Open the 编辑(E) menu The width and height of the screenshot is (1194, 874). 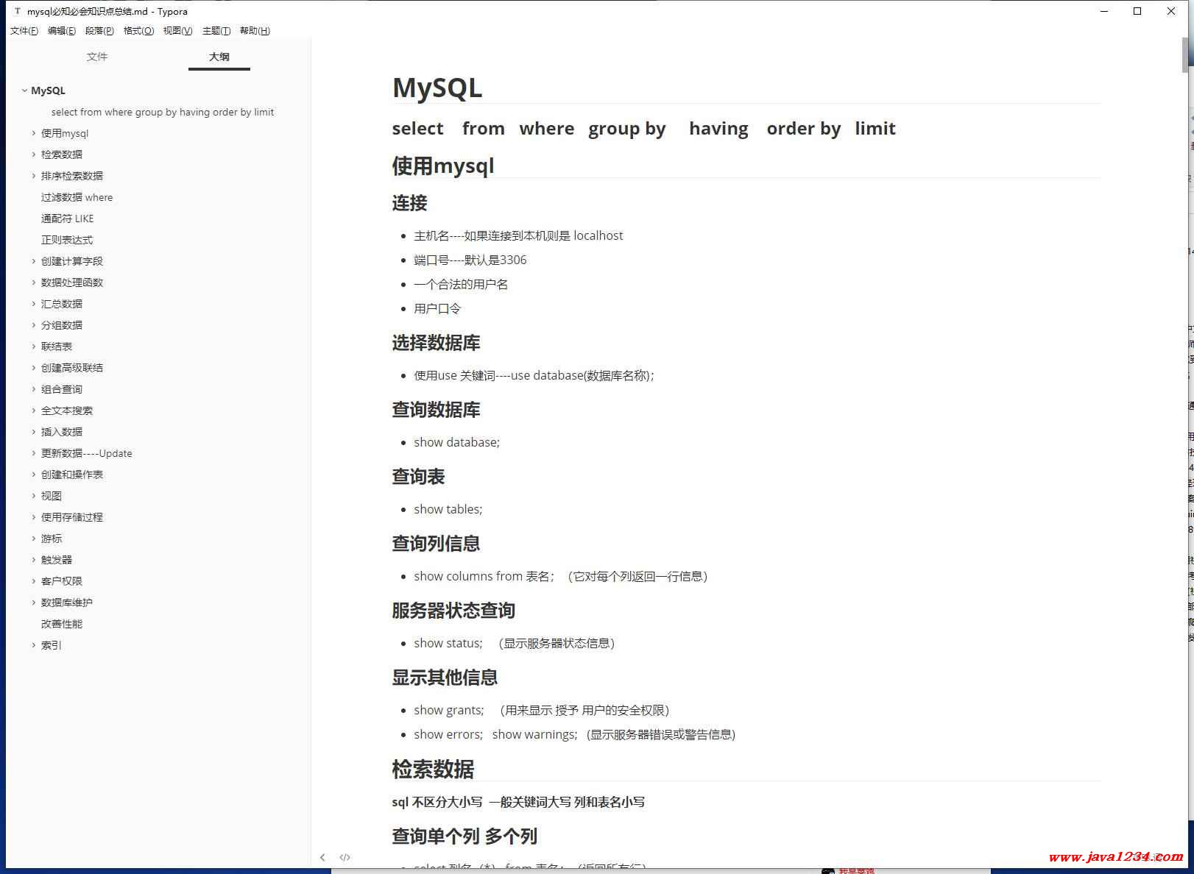click(x=62, y=30)
